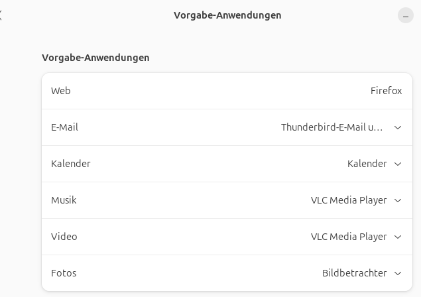Viewport: 421px width, 297px height.
Task: Minimize the Vorgabe-Anwendungen window
Action: (405, 15)
